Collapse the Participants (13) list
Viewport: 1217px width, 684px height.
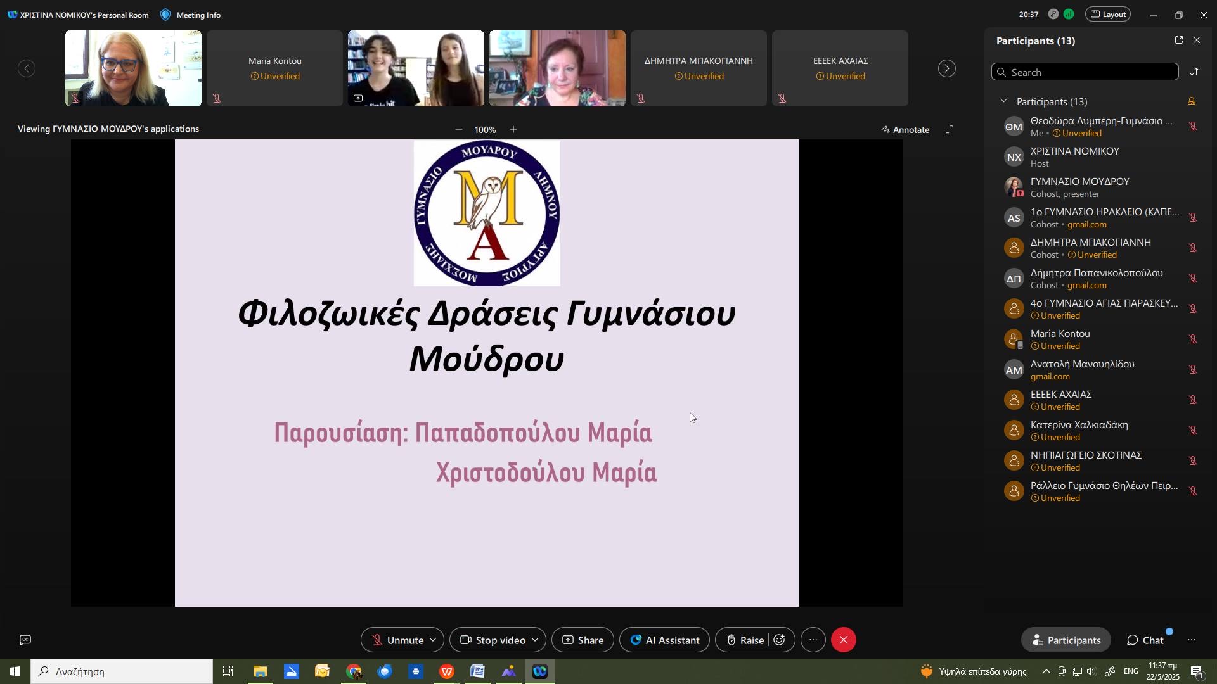(x=1003, y=101)
